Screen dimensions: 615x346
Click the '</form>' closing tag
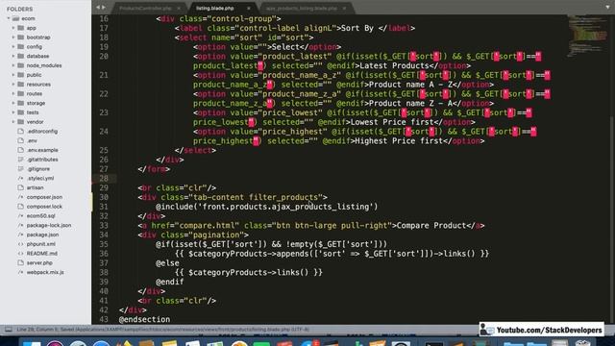(x=154, y=169)
